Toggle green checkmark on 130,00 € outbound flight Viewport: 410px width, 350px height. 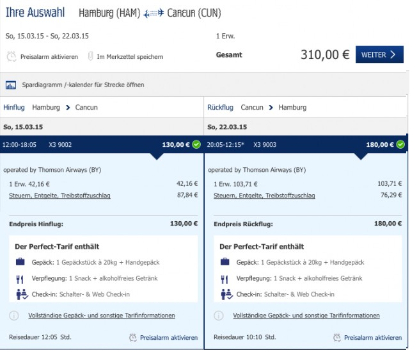pos(196,144)
